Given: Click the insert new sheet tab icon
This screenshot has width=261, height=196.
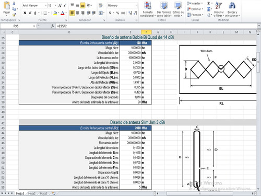Looking at the screenshot, I should pos(54,193).
